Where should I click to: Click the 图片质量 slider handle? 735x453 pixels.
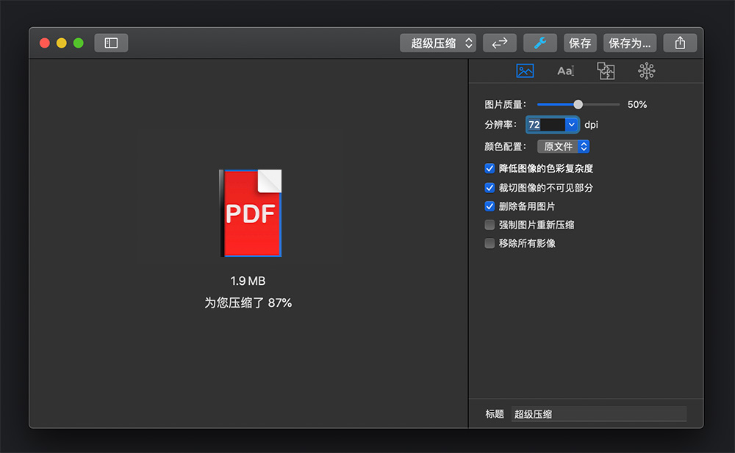(578, 104)
